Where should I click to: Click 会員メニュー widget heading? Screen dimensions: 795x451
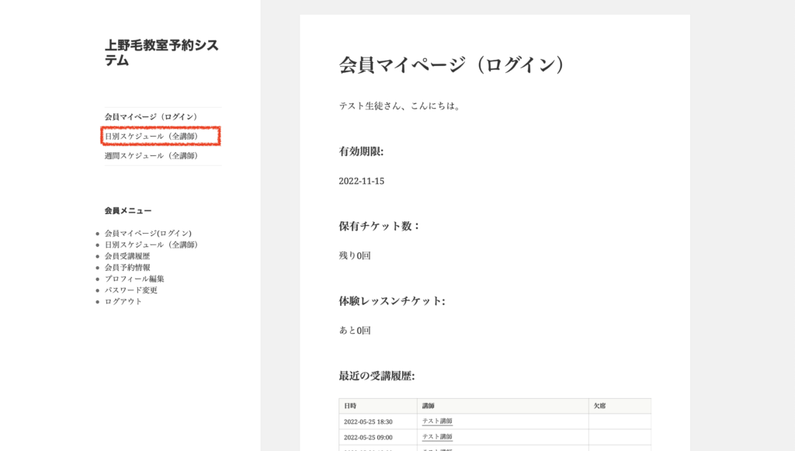click(128, 211)
